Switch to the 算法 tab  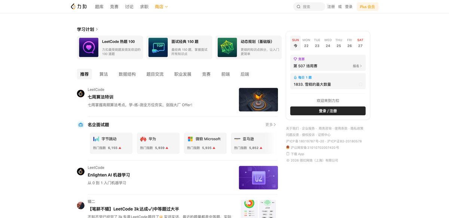coord(104,74)
